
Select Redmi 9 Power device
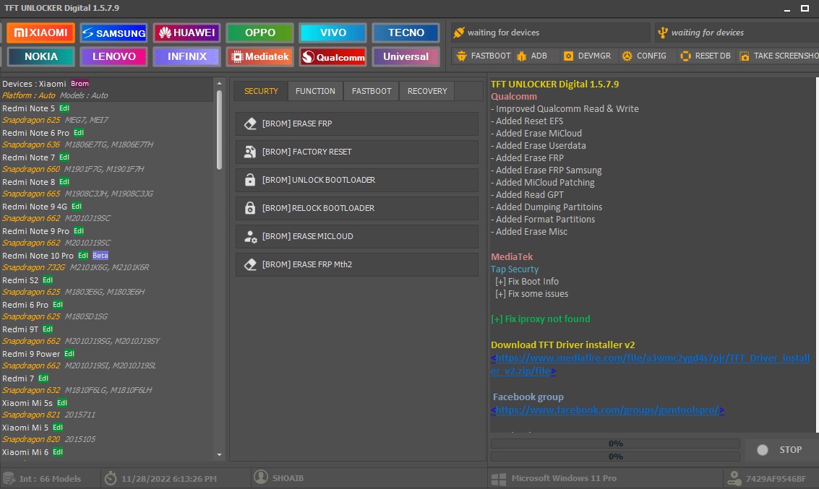point(31,354)
